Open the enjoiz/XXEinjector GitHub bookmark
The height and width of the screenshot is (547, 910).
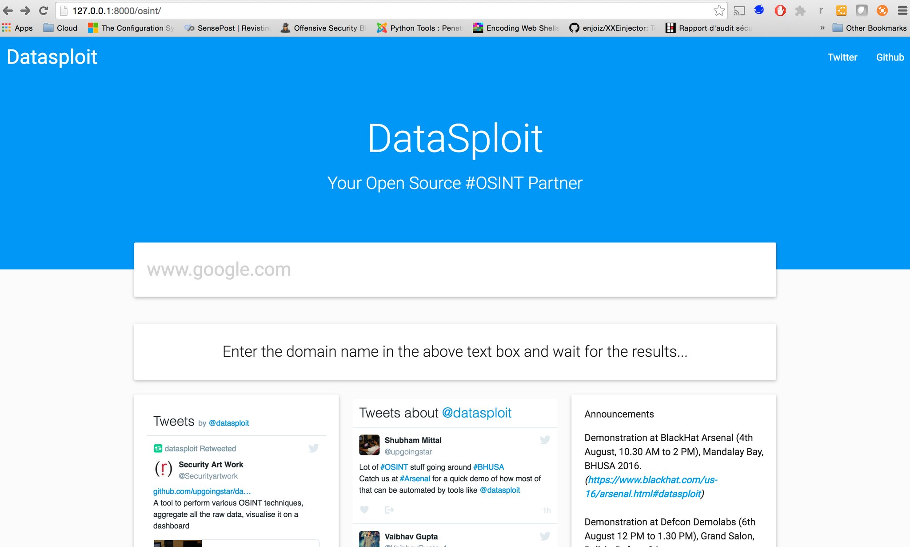[612, 28]
